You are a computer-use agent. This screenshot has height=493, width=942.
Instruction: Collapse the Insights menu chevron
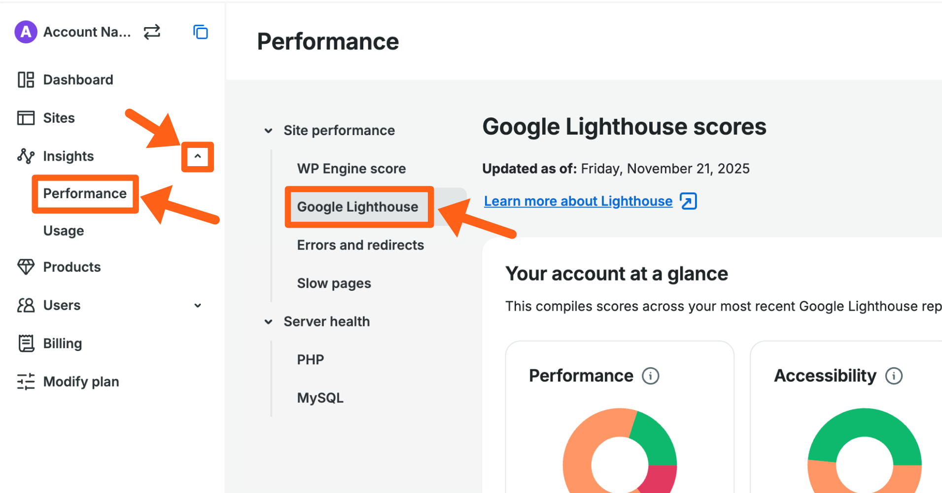click(x=198, y=157)
